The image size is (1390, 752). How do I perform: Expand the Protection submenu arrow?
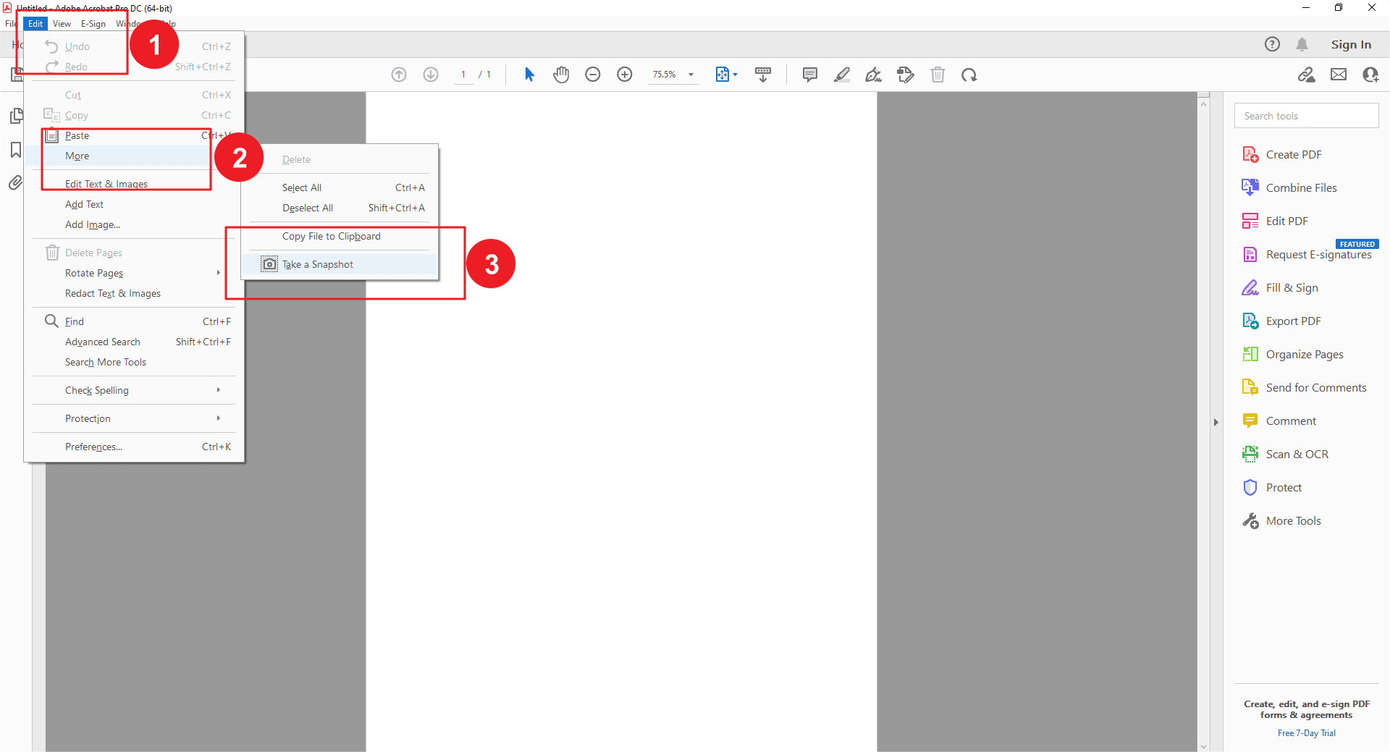[217, 418]
